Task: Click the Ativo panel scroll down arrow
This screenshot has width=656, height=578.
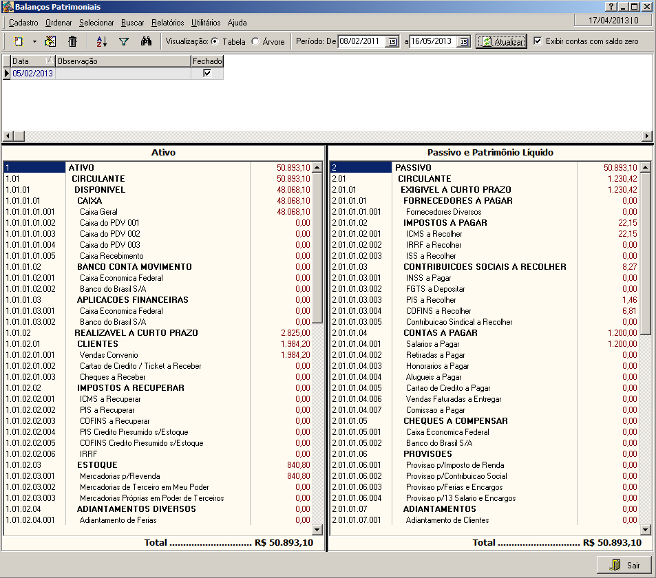Action: (x=317, y=530)
